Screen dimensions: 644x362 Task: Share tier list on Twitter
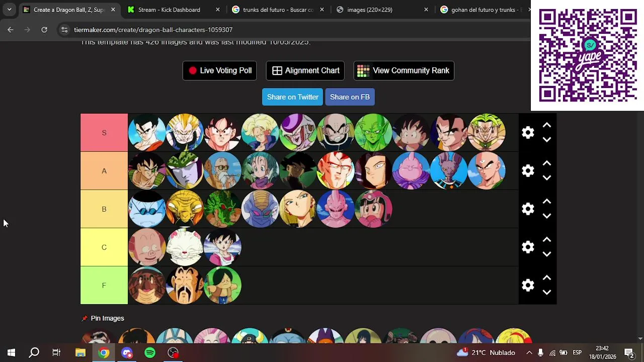pos(293,97)
